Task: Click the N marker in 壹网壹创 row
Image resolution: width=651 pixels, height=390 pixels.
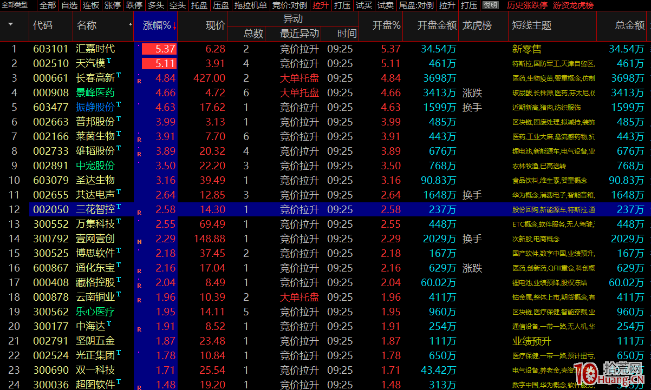Action: [139, 242]
